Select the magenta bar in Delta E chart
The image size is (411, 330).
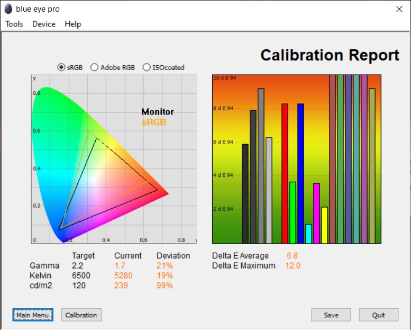[x=316, y=213]
